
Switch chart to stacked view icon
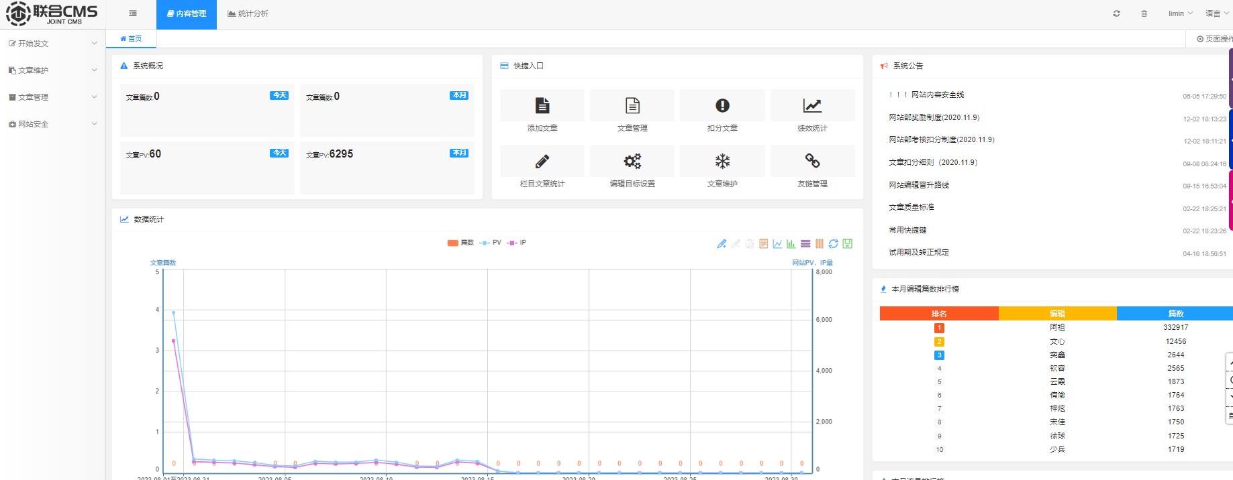(x=805, y=244)
